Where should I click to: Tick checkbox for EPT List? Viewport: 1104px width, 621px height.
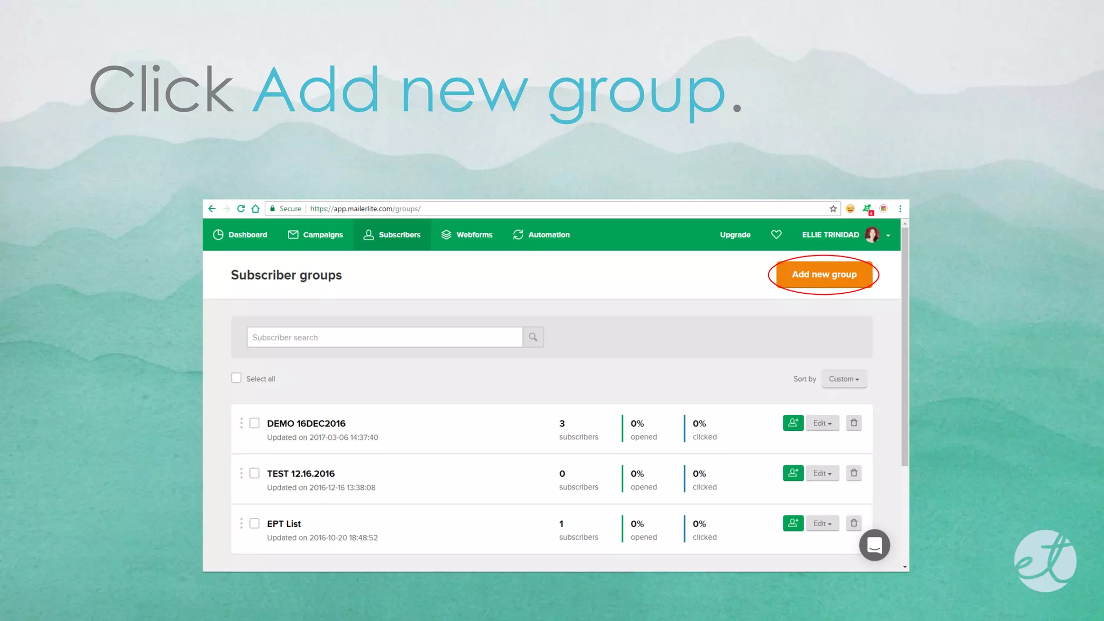point(254,523)
